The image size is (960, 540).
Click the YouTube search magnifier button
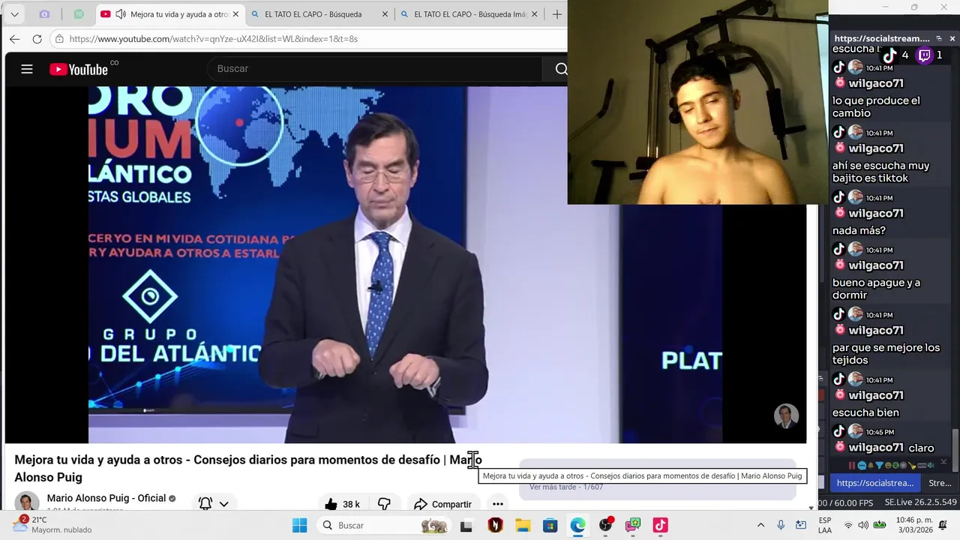(x=561, y=69)
